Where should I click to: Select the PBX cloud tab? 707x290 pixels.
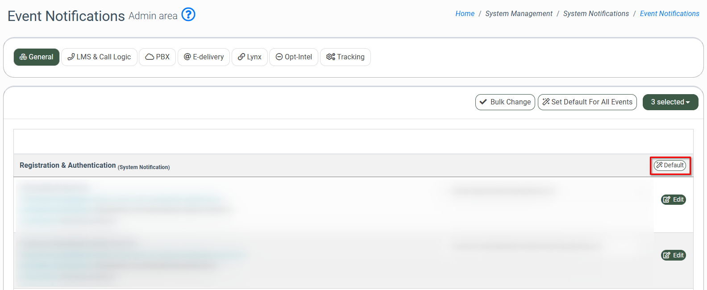[157, 57]
